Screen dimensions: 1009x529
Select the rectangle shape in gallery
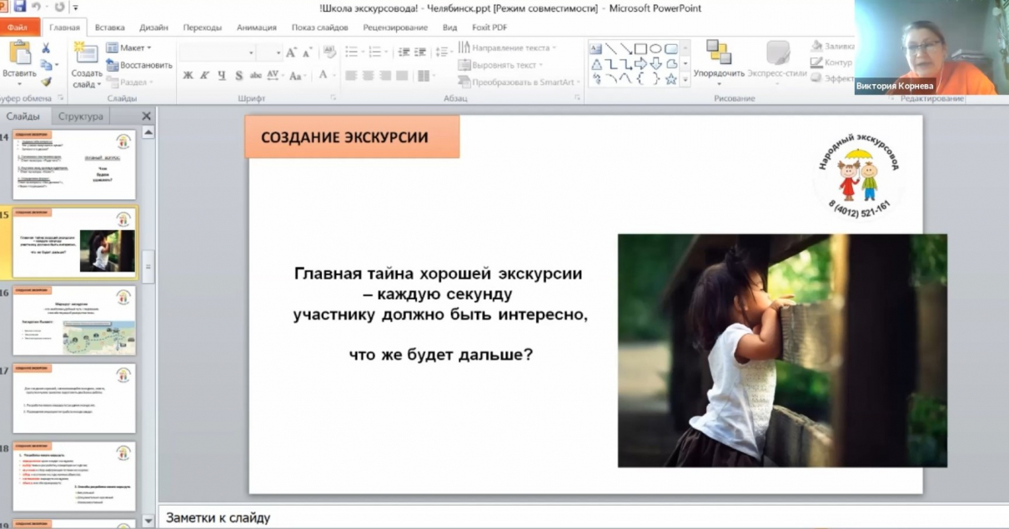tap(640, 48)
